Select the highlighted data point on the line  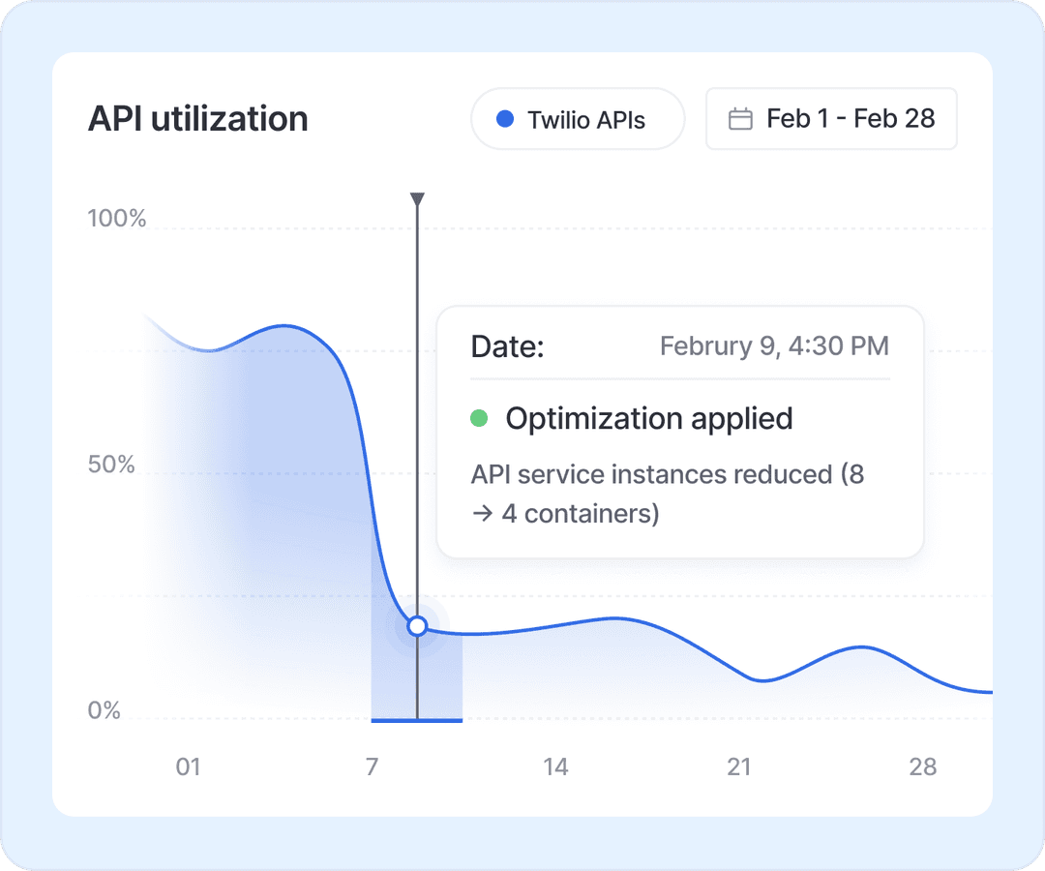tap(417, 626)
